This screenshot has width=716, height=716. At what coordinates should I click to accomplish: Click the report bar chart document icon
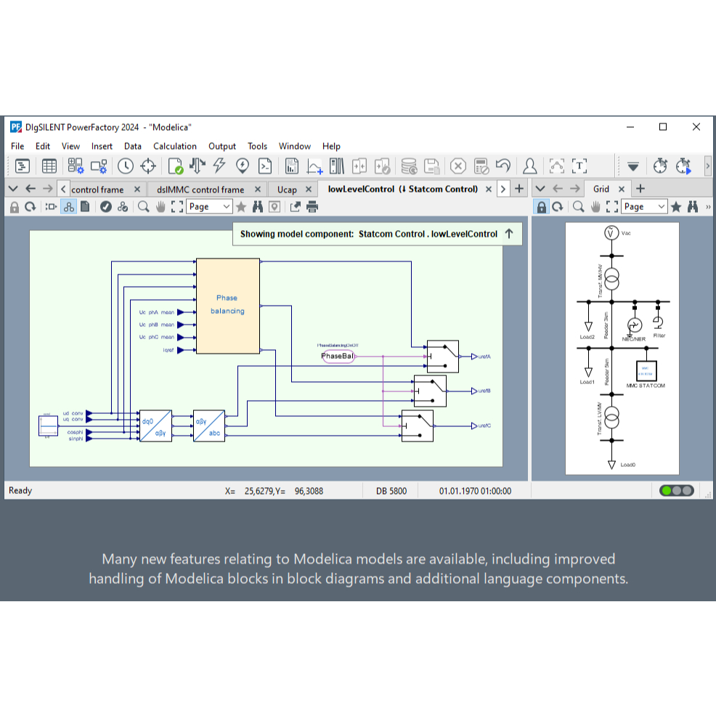(291, 166)
